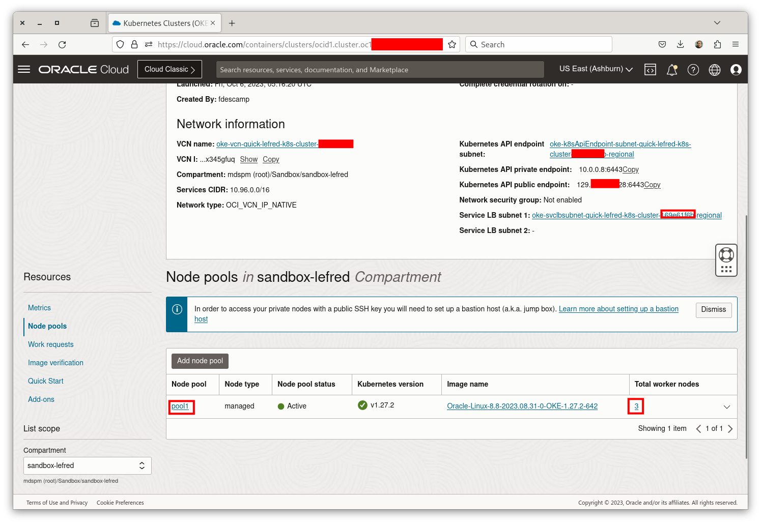Image resolution: width=761 pixels, height=524 pixels.
Task: Reload the page with the refresh icon
Action: tap(62, 45)
